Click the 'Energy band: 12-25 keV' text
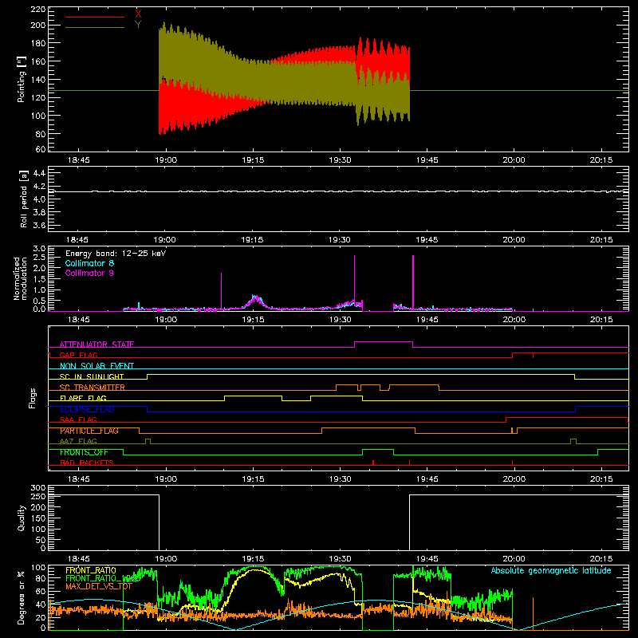638x638 pixels. point(116,254)
